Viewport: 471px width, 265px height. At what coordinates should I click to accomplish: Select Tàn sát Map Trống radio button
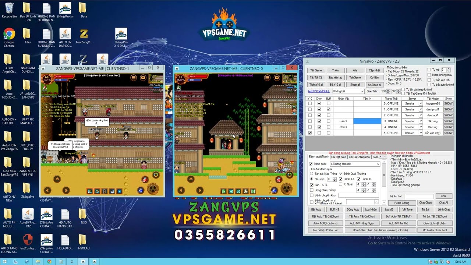tap(312, 174)
